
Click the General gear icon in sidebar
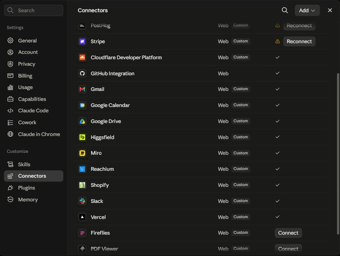(x=10, y=41)
